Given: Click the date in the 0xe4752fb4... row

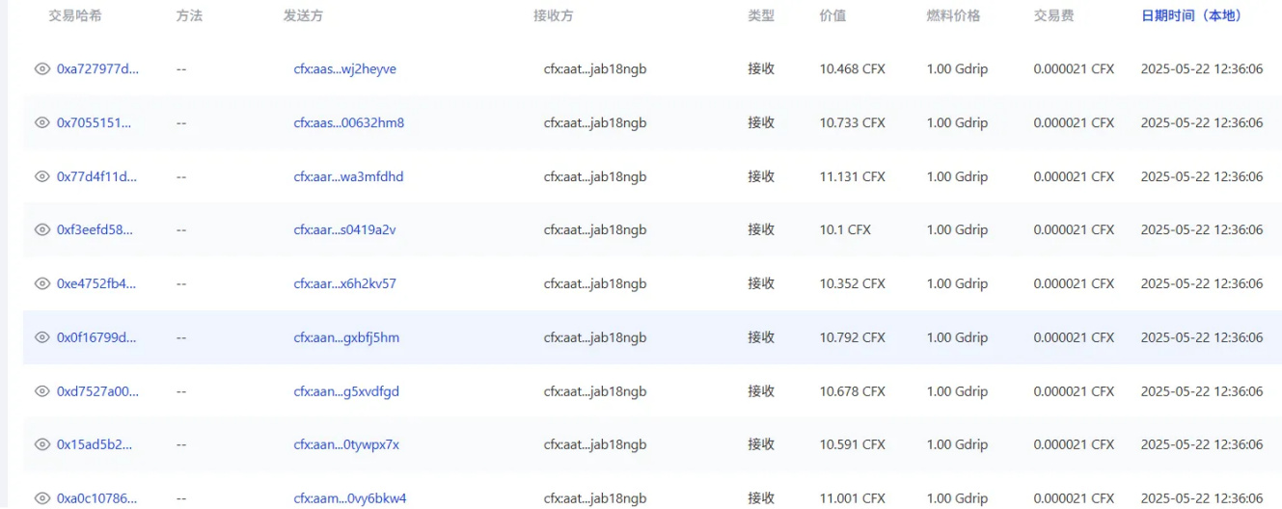Looking at the screenshot, I should [x=1202, y=284].
